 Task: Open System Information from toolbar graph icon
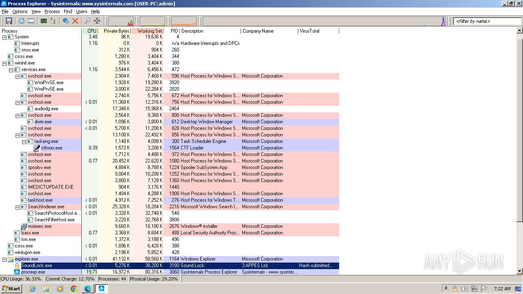[x=43, y=21]
